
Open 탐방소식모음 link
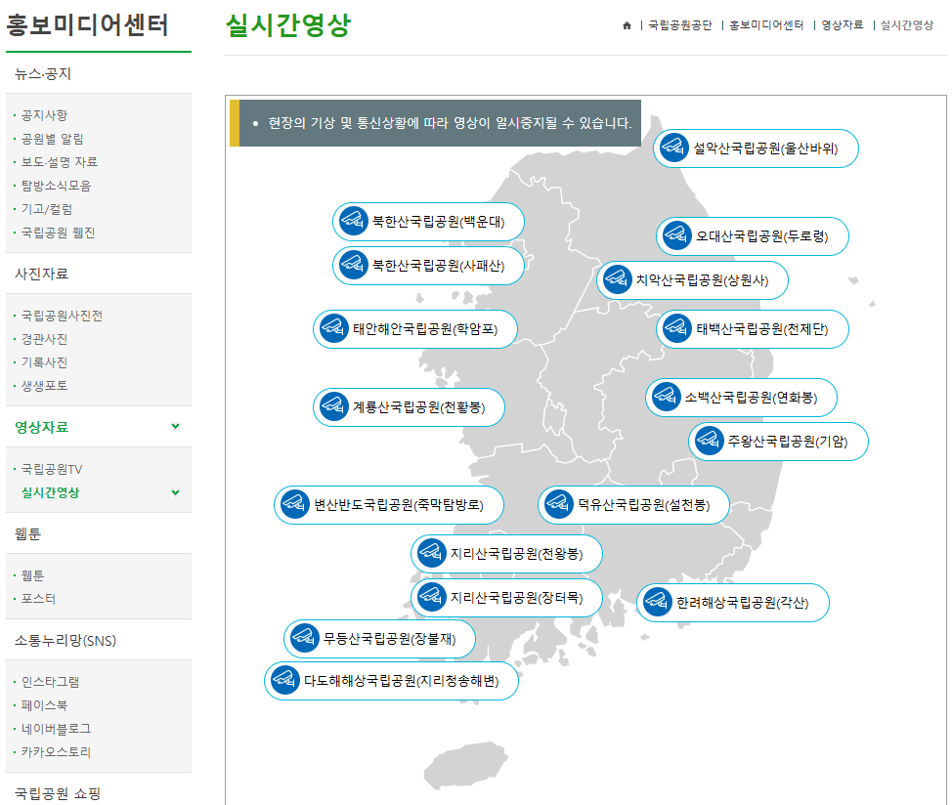tap(56, 186)
